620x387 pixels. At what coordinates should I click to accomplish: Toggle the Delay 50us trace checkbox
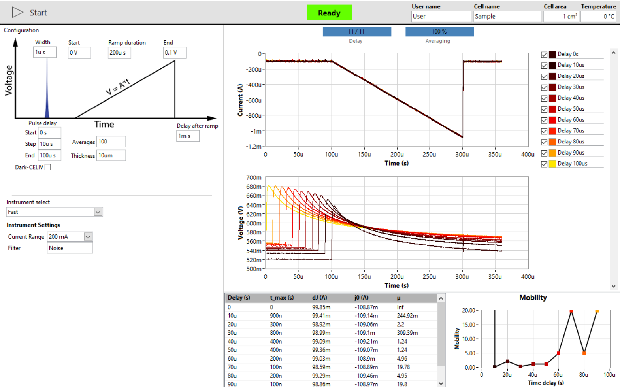pos(544,109)
